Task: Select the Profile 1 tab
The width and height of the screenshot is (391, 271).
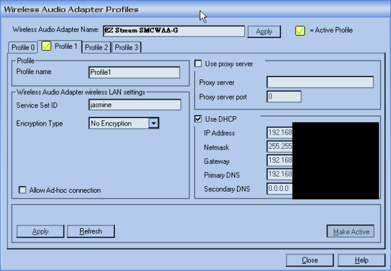Action: 60,46
